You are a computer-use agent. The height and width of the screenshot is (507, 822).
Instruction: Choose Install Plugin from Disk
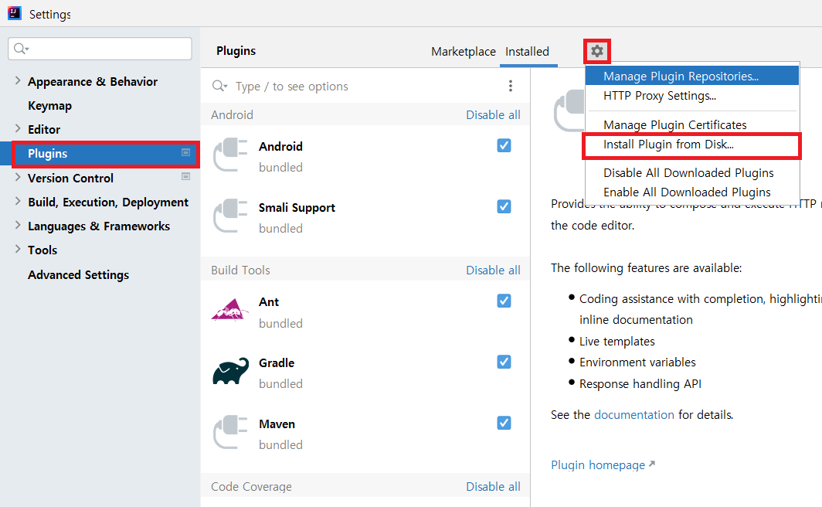692,145
